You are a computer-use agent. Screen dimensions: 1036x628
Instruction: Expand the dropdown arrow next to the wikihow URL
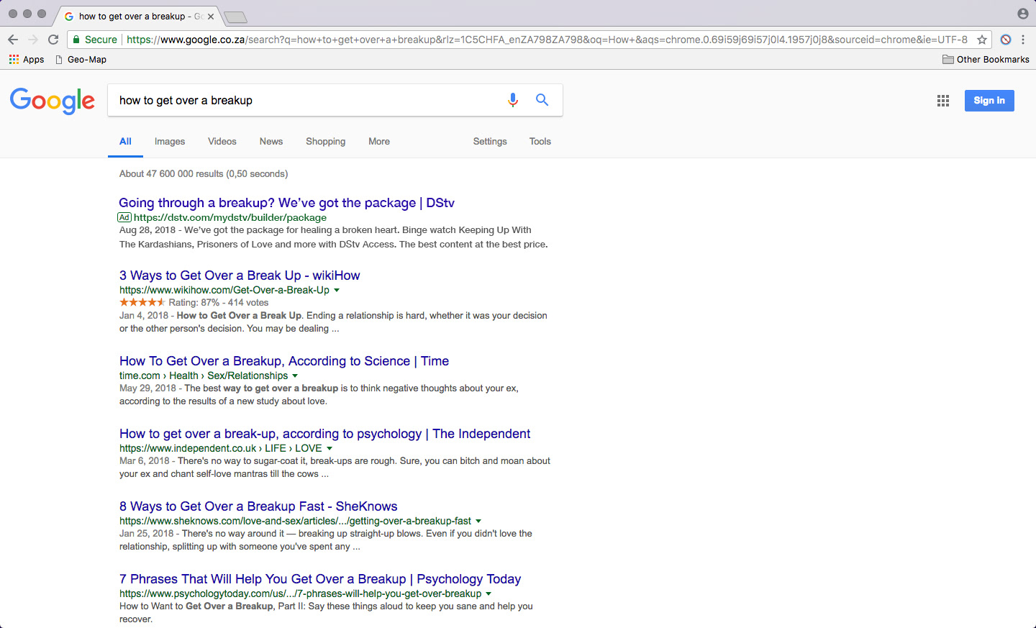tap(337, 291)
